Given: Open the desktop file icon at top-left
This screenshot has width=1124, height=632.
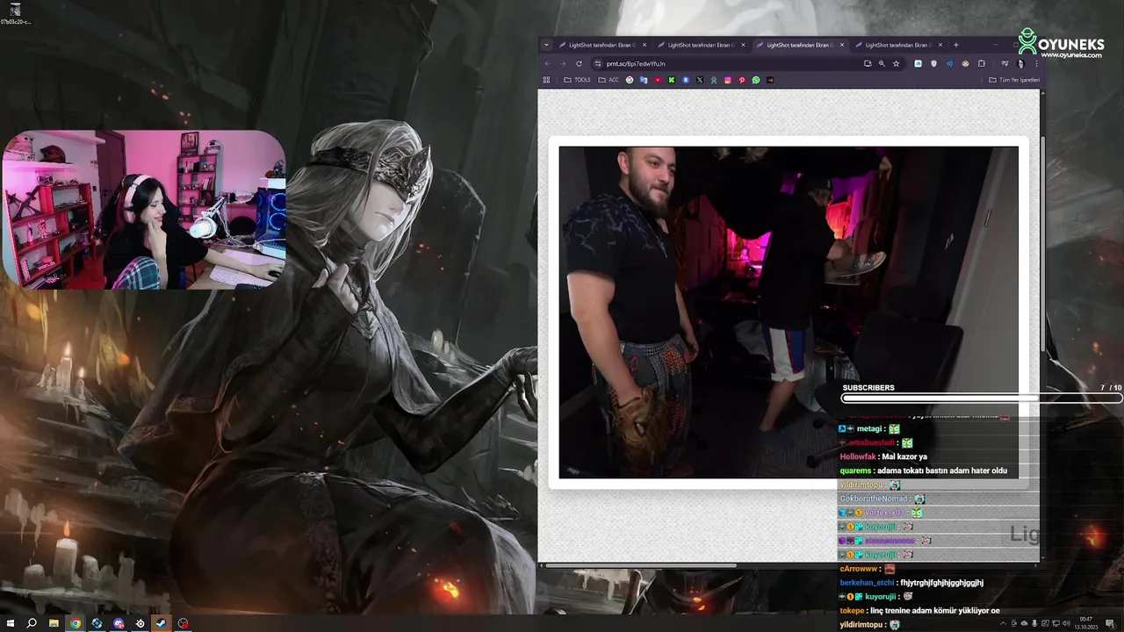Looking at the screenshot, I should coord(15,14).
